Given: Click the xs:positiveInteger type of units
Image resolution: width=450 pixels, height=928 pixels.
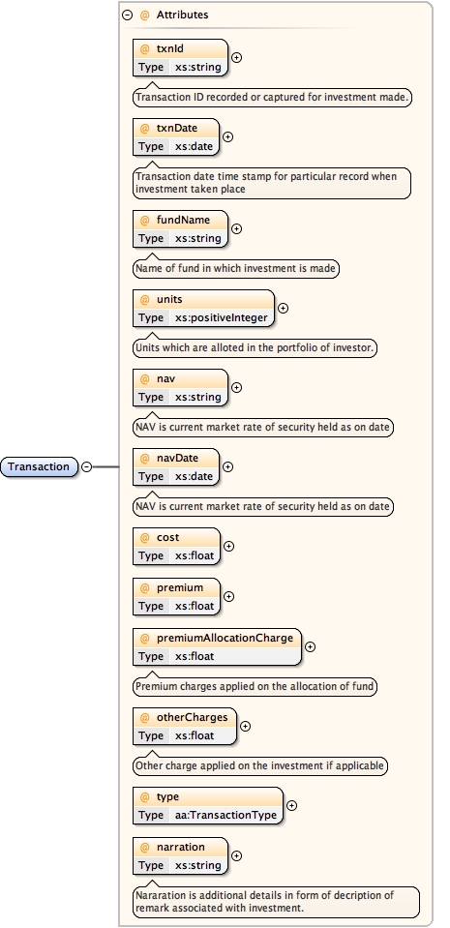Looking at the screenshot, I should coord(222,317).
